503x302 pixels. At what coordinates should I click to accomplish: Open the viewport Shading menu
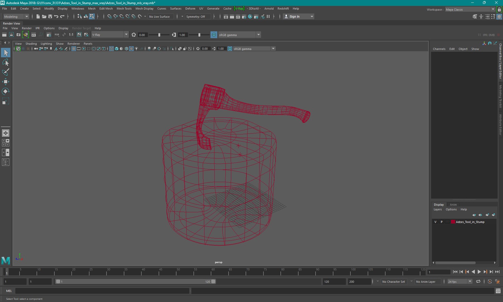[31, 44]
